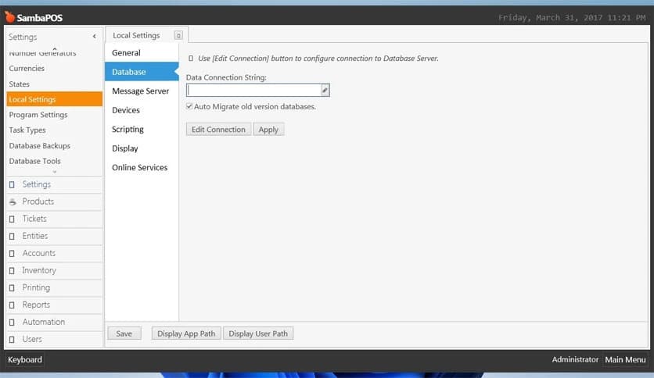Click Display App Path button
The height and width of the screenshot is (378, 654).
(186, 333)
